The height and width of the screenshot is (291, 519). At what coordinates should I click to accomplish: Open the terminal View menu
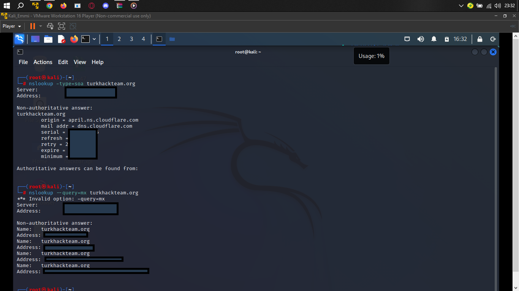(x=80, y=62)
